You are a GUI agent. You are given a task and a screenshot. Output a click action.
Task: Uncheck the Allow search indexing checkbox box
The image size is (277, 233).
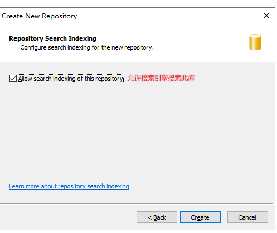[x=13, y=78]
